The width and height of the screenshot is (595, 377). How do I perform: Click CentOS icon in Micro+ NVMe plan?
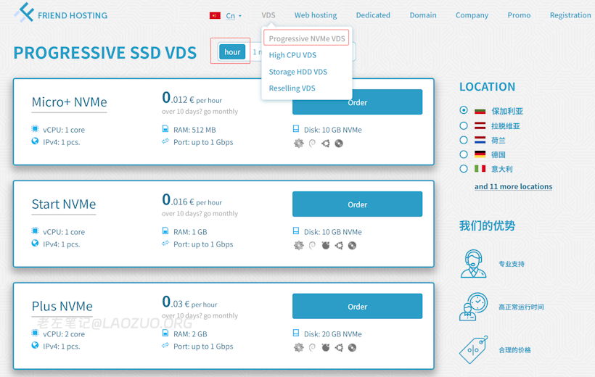[x=299, y=144]
